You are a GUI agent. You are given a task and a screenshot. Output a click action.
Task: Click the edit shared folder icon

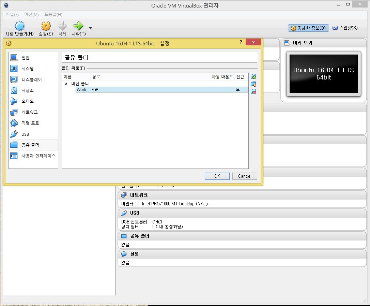253,84
